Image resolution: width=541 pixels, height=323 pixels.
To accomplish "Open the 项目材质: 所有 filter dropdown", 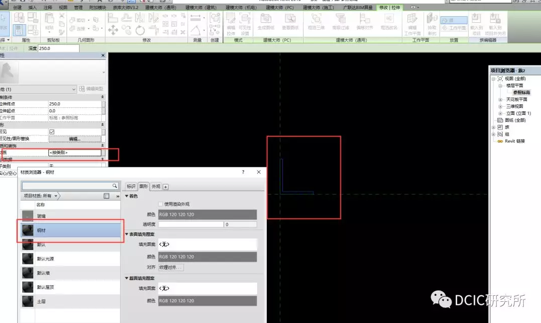I will (x=56, y=196).
